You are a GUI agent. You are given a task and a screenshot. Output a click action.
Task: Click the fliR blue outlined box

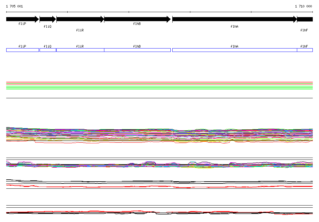click(x=80, y=50)
